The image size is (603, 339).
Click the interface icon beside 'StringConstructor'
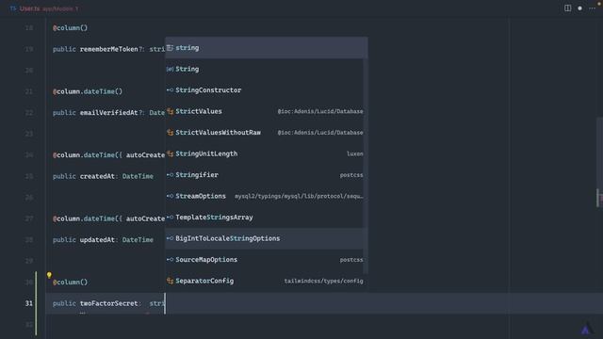(170, 90)
